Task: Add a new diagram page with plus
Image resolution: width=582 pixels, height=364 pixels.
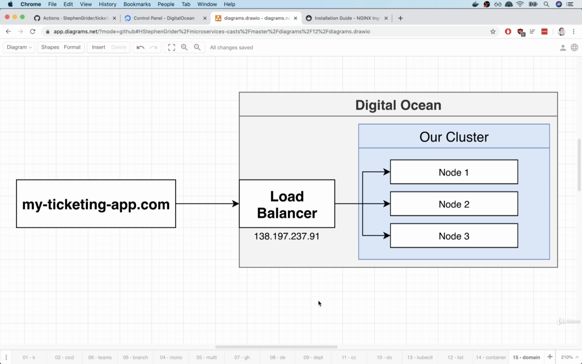Action: [550, 357]
